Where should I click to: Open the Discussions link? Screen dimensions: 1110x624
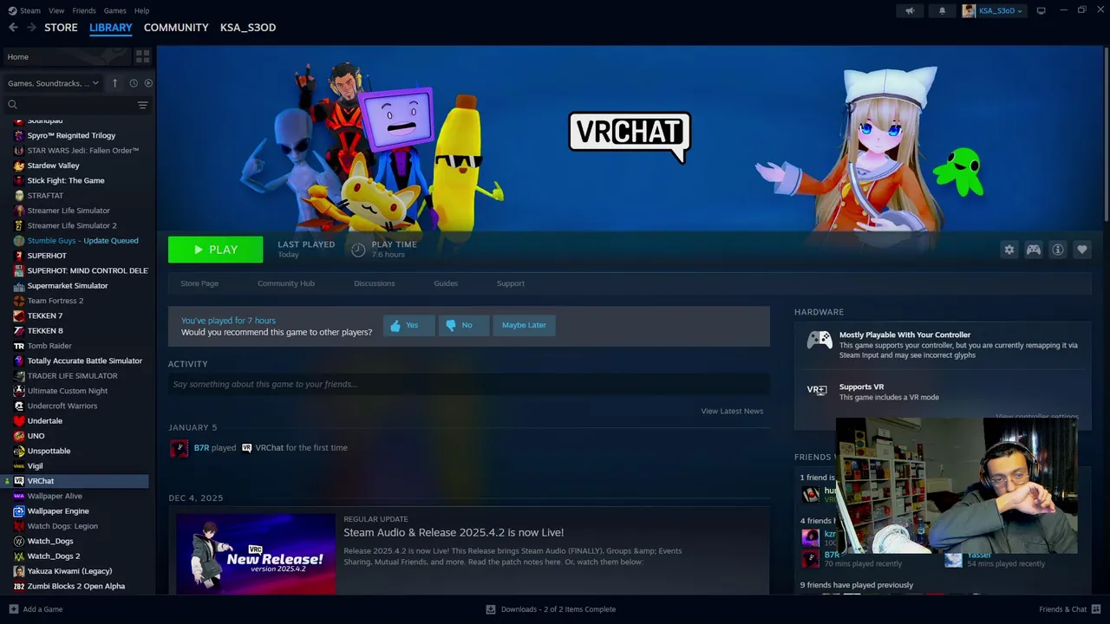(375, 283)
